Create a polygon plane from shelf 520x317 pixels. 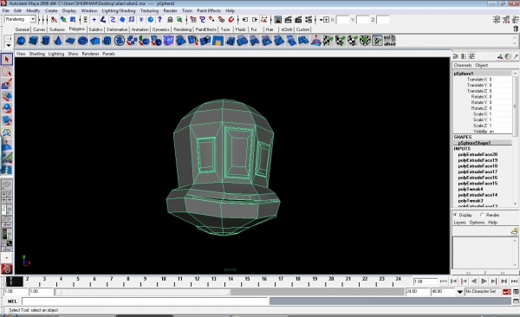click(70, 41)
